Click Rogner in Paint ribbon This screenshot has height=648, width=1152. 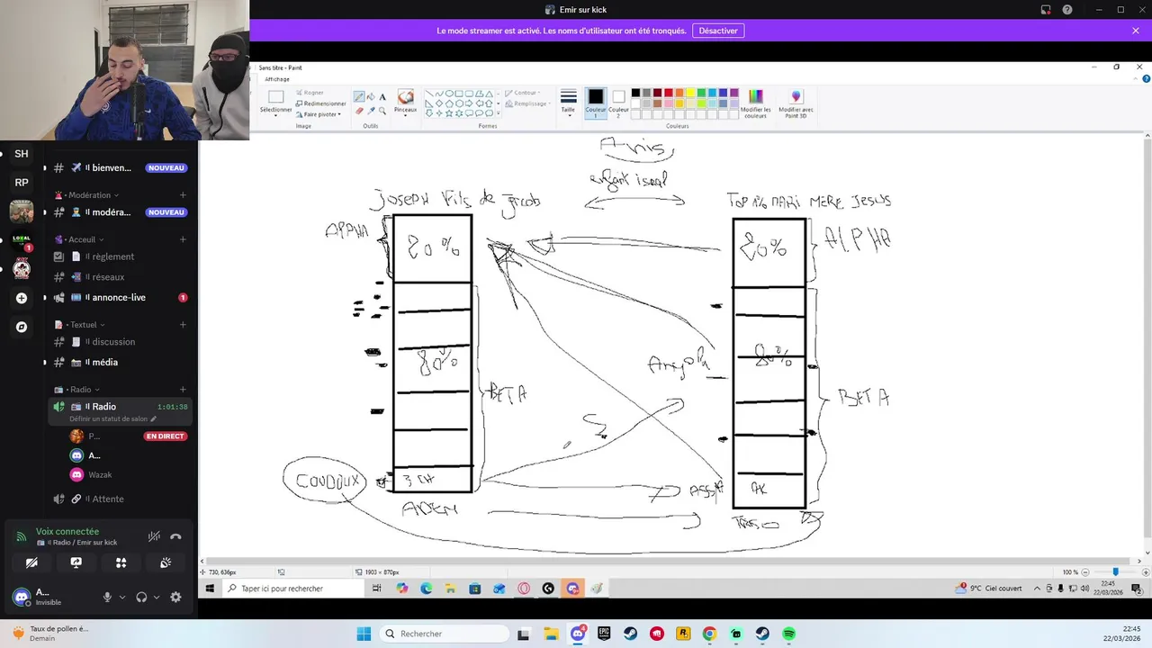click(x=310, y=93)
